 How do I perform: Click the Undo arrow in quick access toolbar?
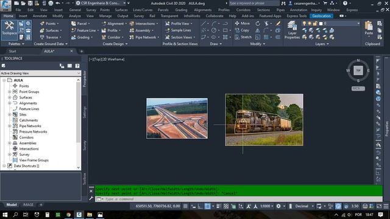click(58, 3)
